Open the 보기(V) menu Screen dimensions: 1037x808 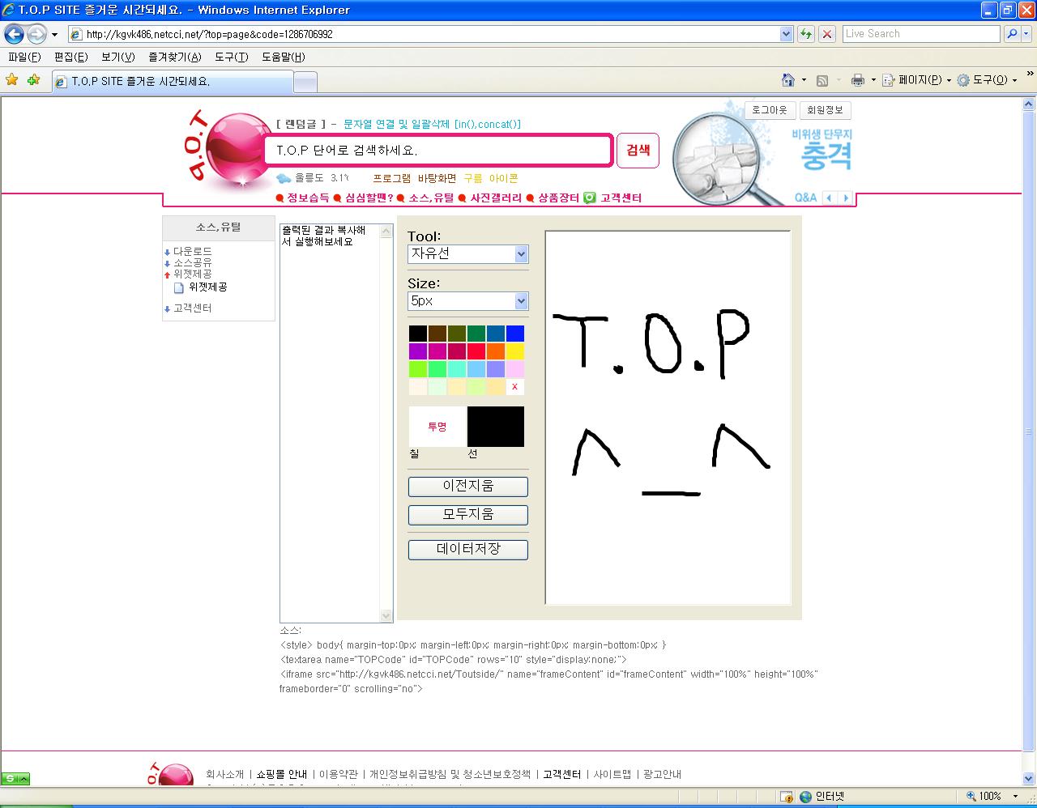[x=118, y=57]
